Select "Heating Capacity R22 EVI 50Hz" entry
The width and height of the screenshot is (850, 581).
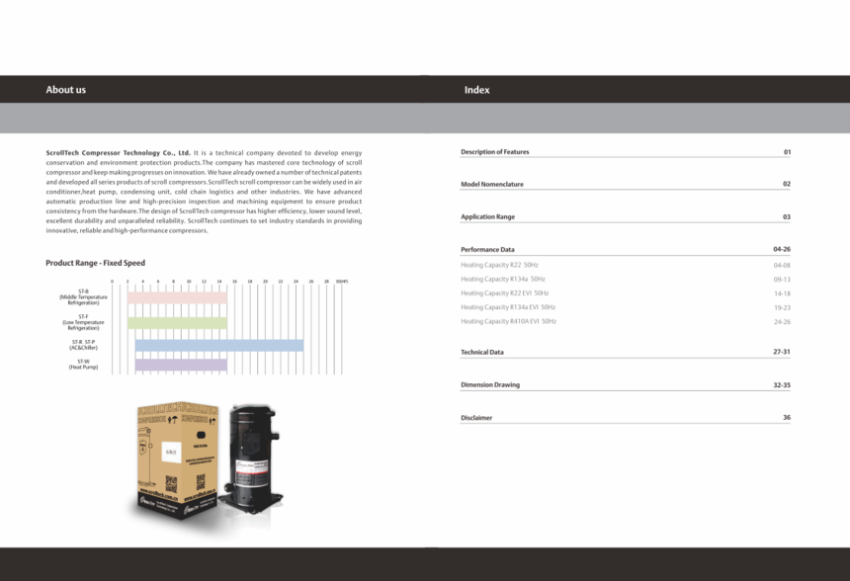[x=505, y=293]
